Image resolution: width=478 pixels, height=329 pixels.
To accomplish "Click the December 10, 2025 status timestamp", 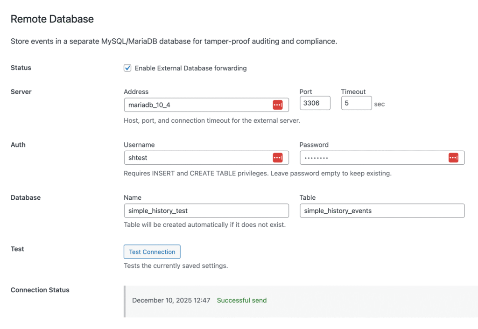I will coord(171,301).
